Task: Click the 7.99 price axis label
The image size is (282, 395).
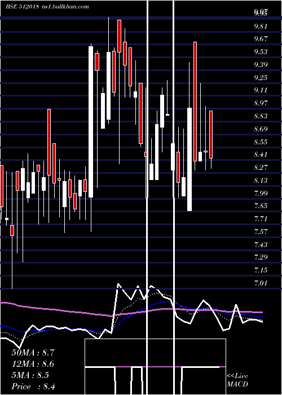Action: pyautogui.click(x=261, y=193)
